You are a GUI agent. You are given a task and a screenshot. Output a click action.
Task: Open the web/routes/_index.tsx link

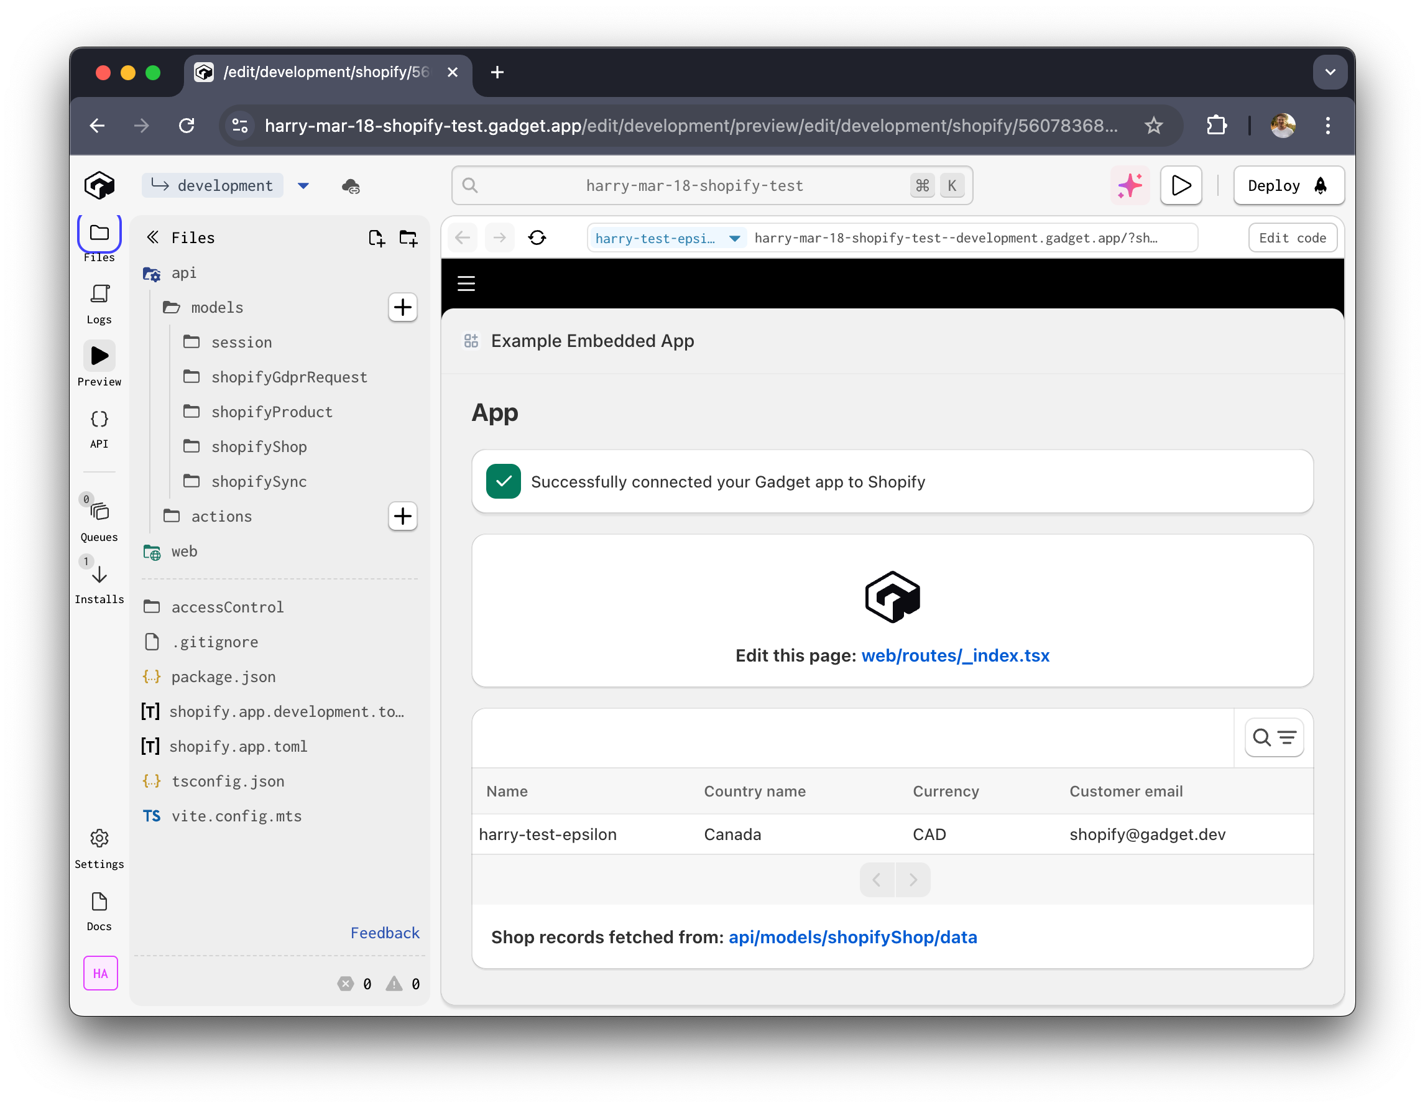pyautogui.click(x=955, y=655)
